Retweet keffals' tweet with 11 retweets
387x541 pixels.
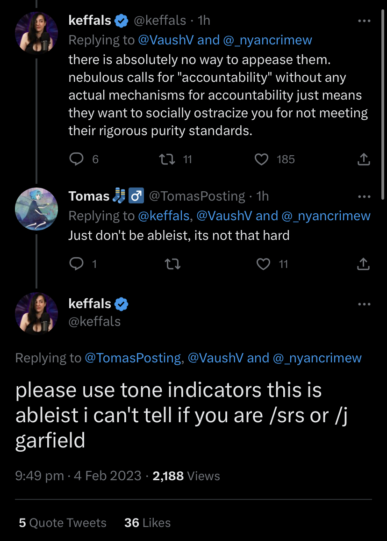tap(167, 159)
